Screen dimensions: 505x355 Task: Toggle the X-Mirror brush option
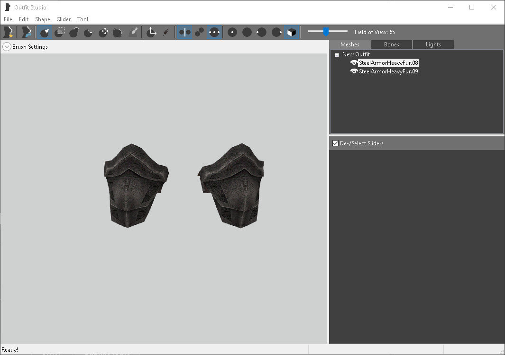(x=185, y=32)
